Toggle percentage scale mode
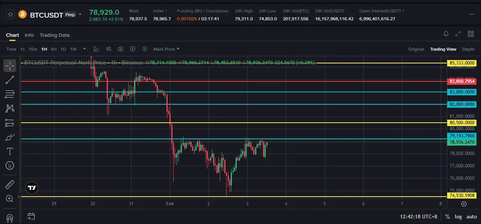 pyautogui.click(x=447, y=216)
